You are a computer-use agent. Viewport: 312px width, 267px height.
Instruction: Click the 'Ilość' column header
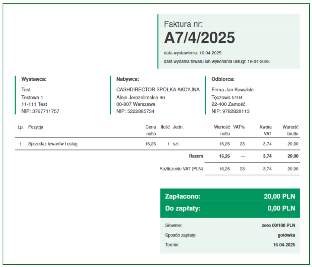165,127
